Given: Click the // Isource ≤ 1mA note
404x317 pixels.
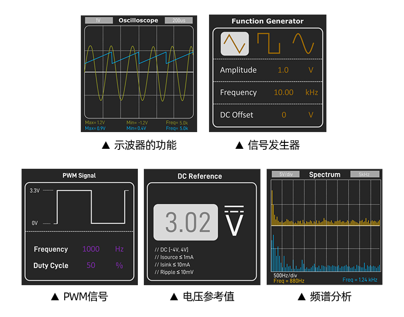Looking at the screenshot, I should pos(174,257).
